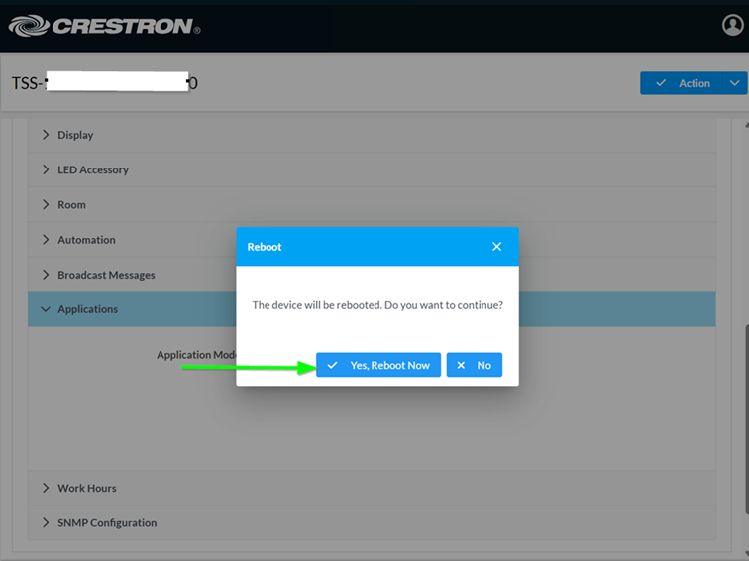Click the chevron beside SNMP Configuration

[46, 523]
